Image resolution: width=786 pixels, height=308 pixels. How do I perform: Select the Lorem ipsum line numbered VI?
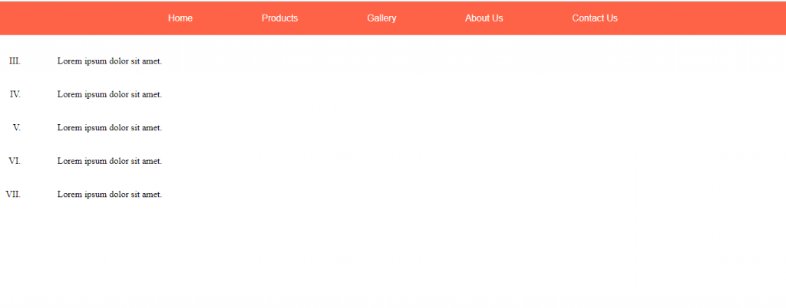pyautogui.click(x=110, y=161)
